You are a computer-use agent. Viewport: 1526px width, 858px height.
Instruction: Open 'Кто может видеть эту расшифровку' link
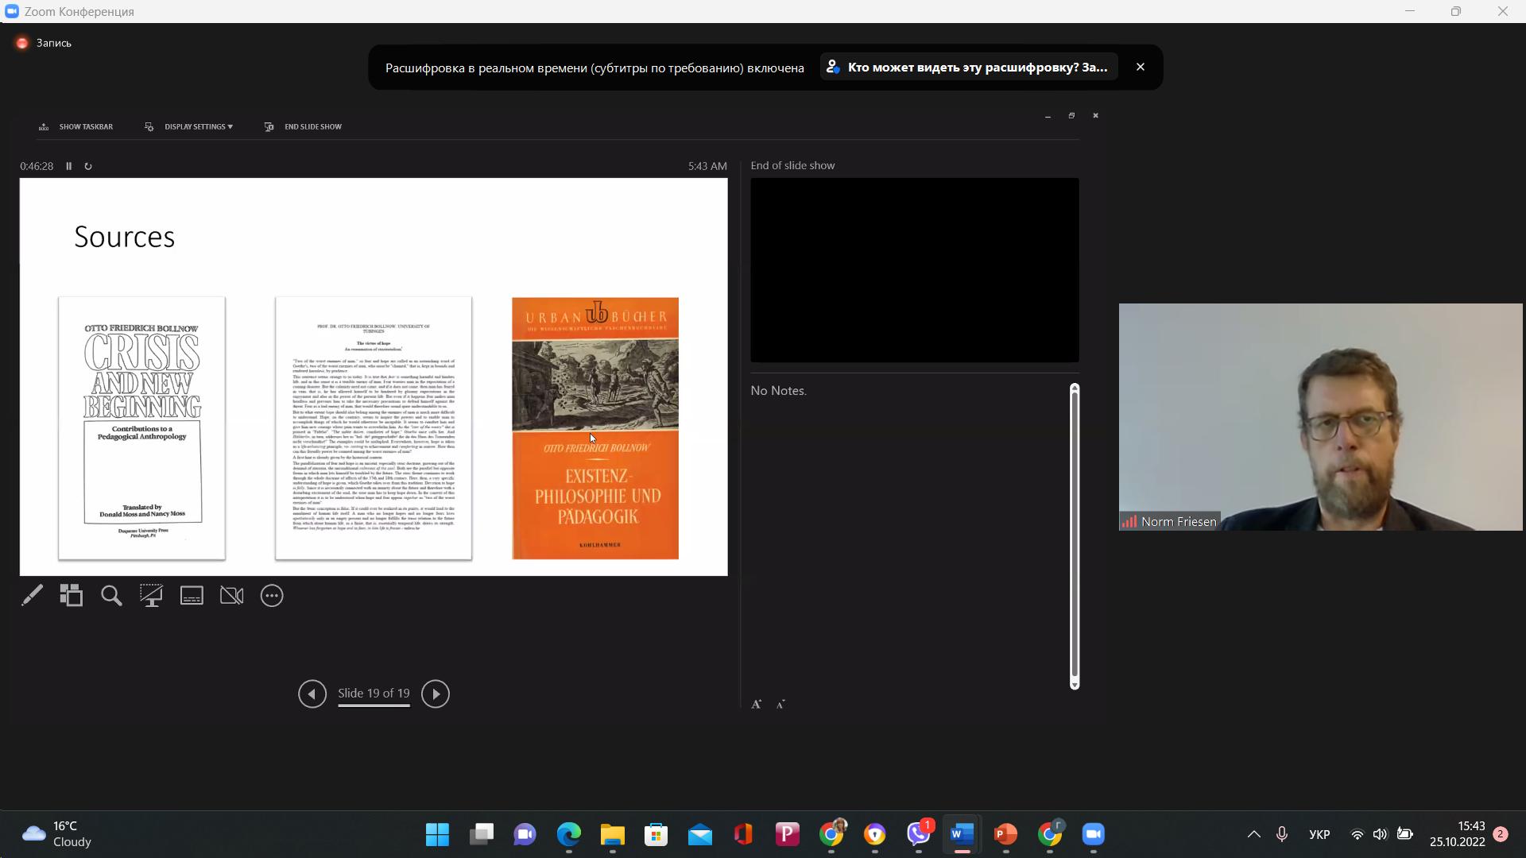969,67
